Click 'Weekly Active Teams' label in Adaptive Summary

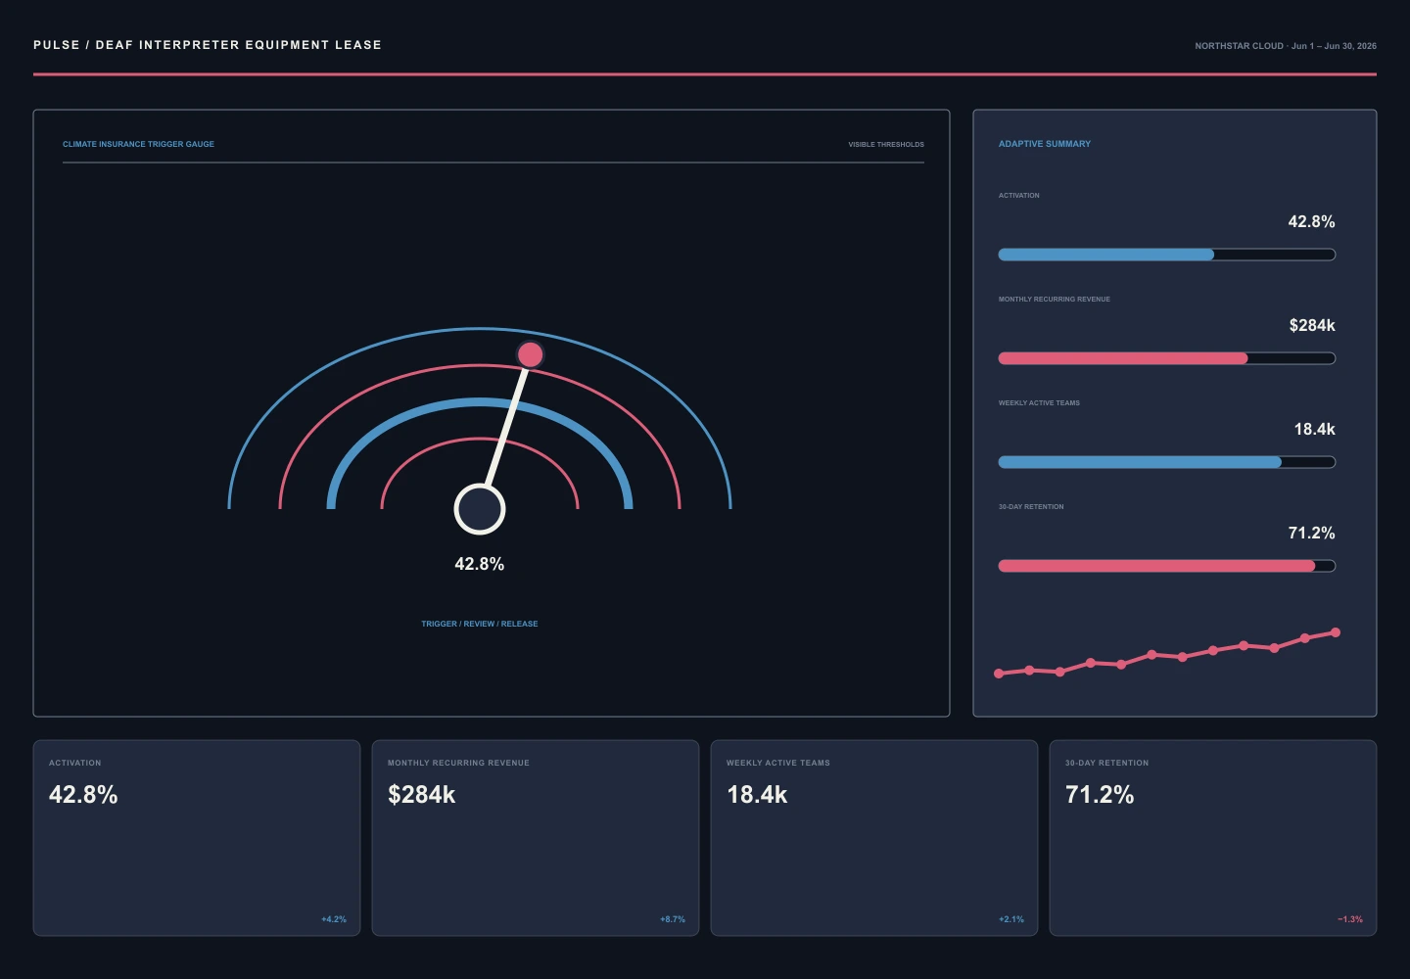[1039, 403]
